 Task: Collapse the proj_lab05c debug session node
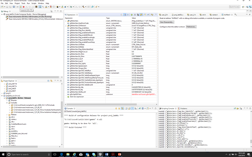[2, 14]
